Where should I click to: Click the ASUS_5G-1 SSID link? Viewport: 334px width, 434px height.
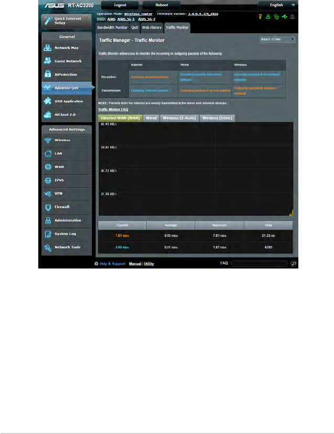[126, 19]
